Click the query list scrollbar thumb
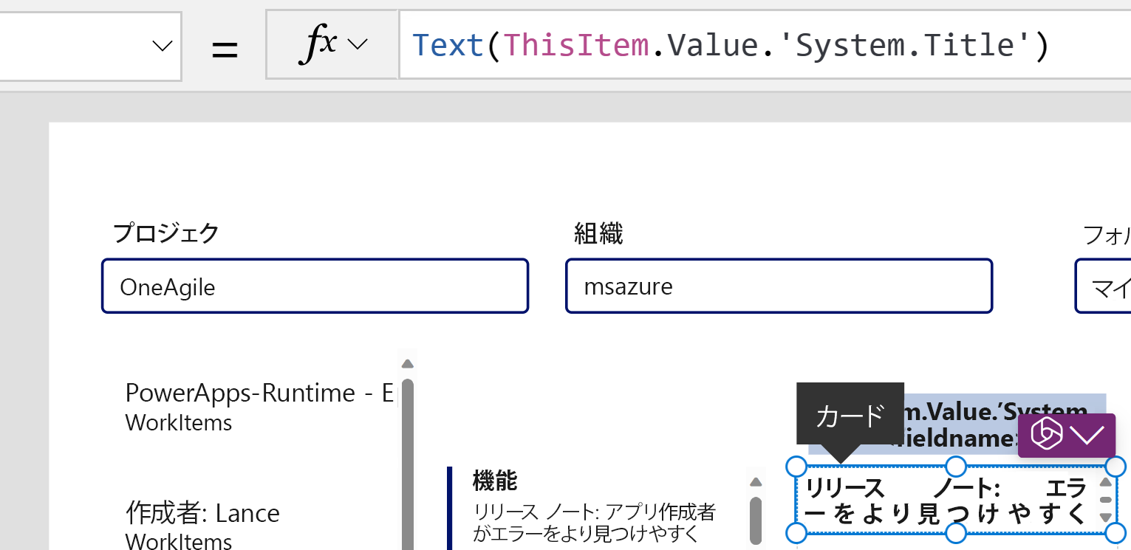This screenshot has width=1131, height=550. [407, 464]
